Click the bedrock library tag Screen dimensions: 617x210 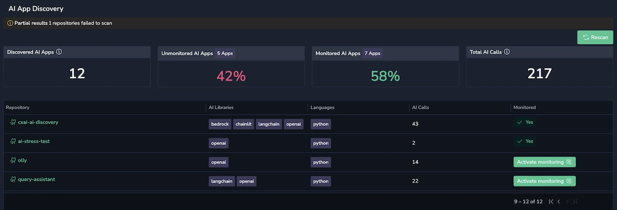click(x=220, y=124)
